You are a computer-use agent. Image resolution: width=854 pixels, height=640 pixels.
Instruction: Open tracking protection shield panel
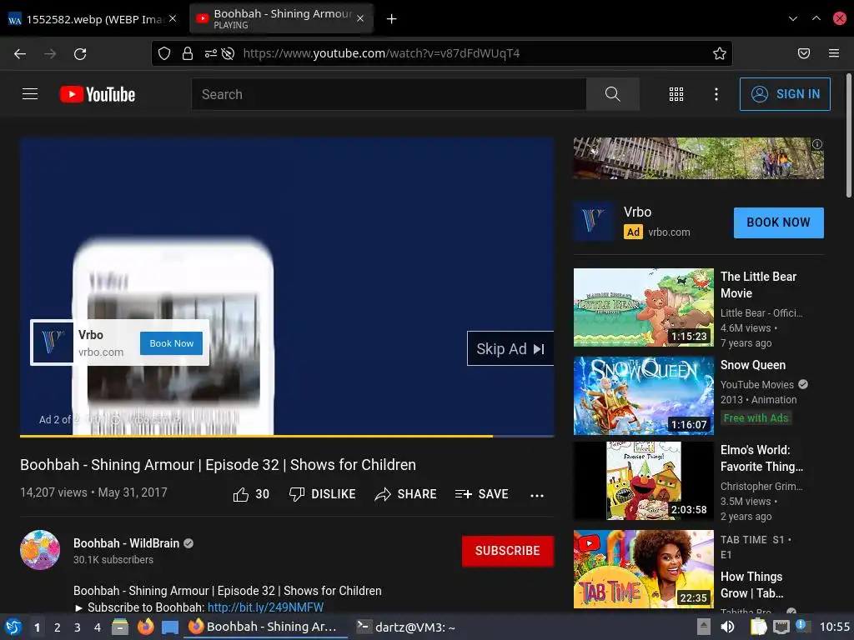tap(164, 53)
